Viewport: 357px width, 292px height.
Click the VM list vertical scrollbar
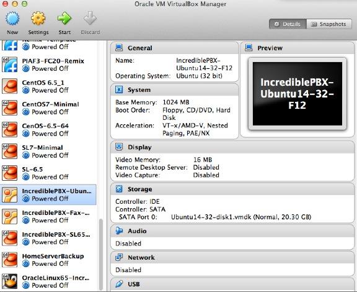(x=101, y=255)
